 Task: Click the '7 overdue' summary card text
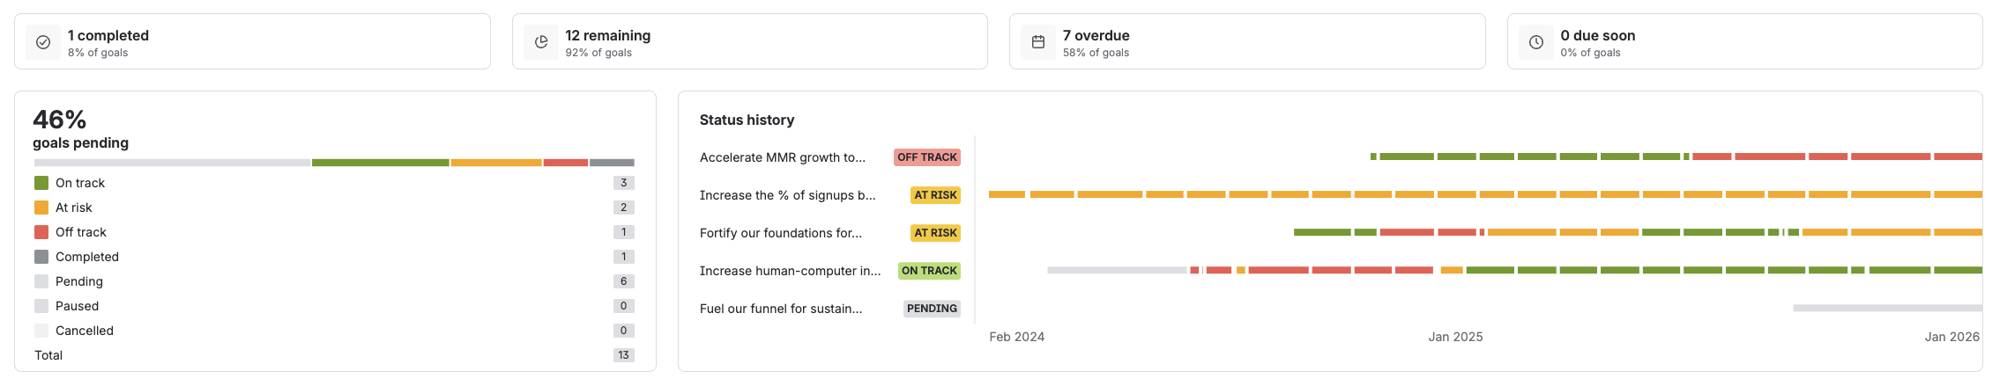click(1096, 35)
